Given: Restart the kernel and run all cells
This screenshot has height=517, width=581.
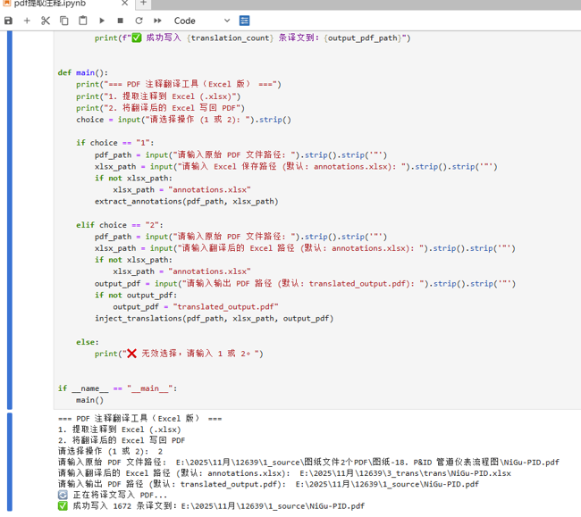Looking at the screenshot, I should [x=157, y=21].
